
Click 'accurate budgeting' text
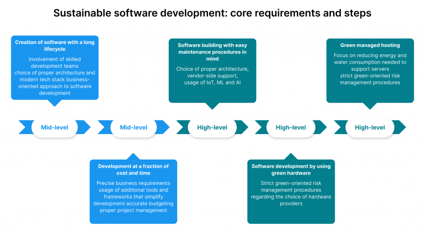pos(149,203)
